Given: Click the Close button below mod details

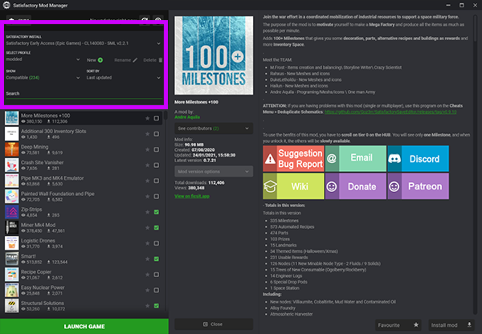Looking at the screenshot, I should (x=214, y=324).
